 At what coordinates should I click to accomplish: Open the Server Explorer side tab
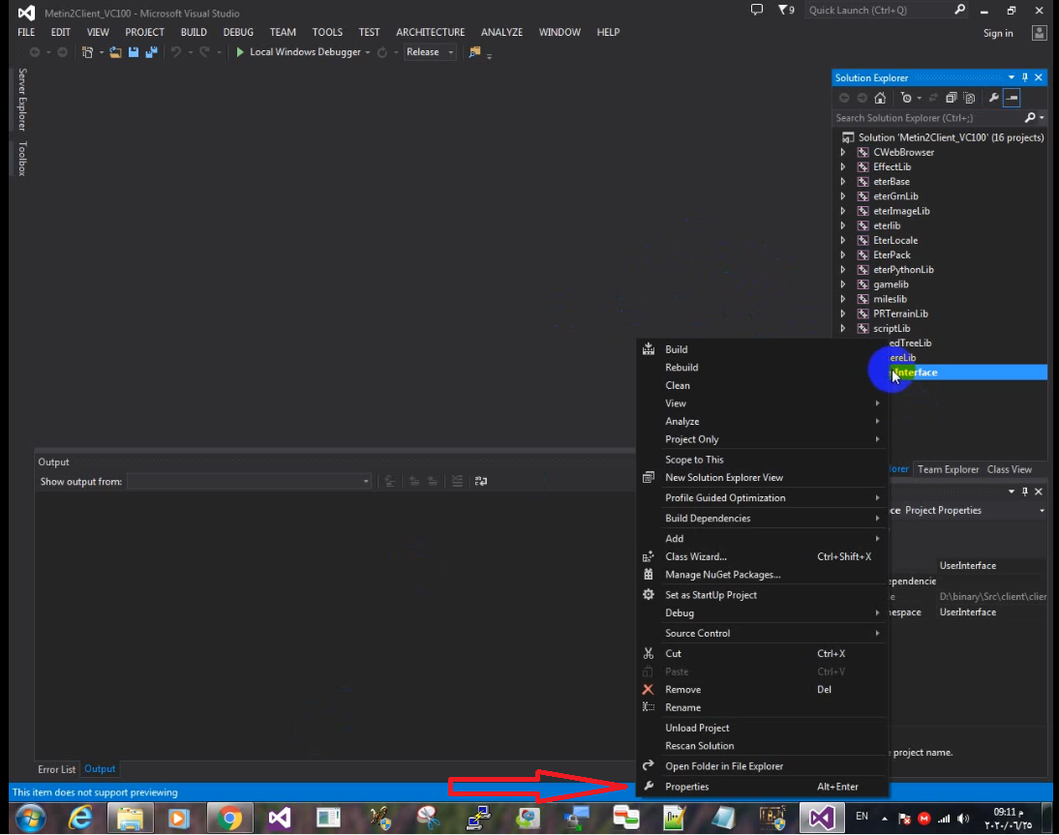click(x=22, y=100)
